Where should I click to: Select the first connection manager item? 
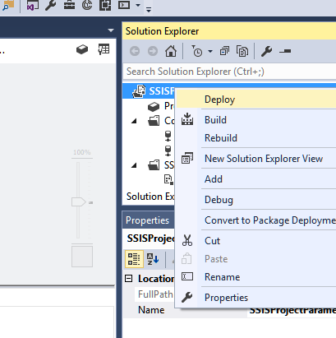pyautogui.click(x=168, y=136)
